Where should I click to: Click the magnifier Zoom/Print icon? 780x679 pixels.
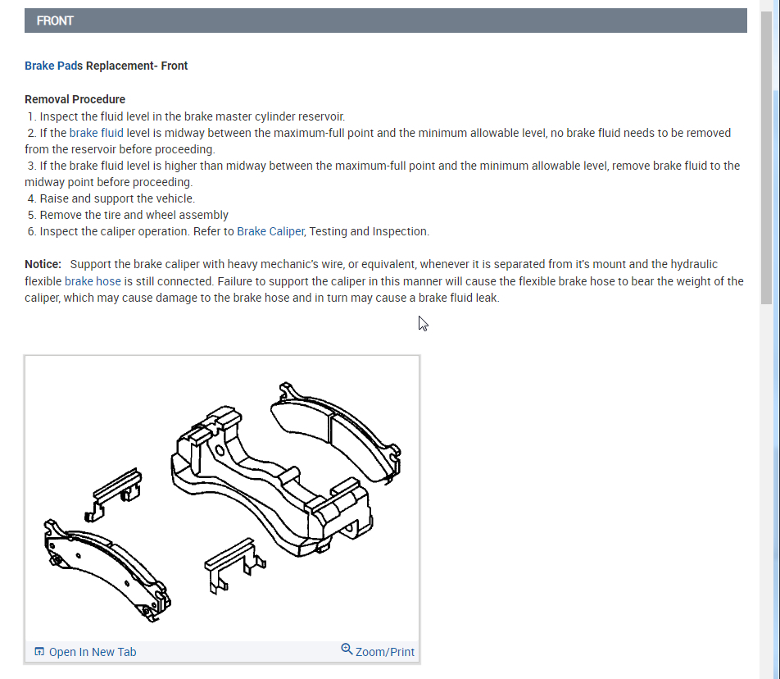pyautogui.click(x=347, y=649)
